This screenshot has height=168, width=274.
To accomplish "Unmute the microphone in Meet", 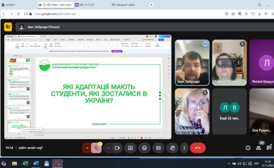I will click(x=96, y=148).
